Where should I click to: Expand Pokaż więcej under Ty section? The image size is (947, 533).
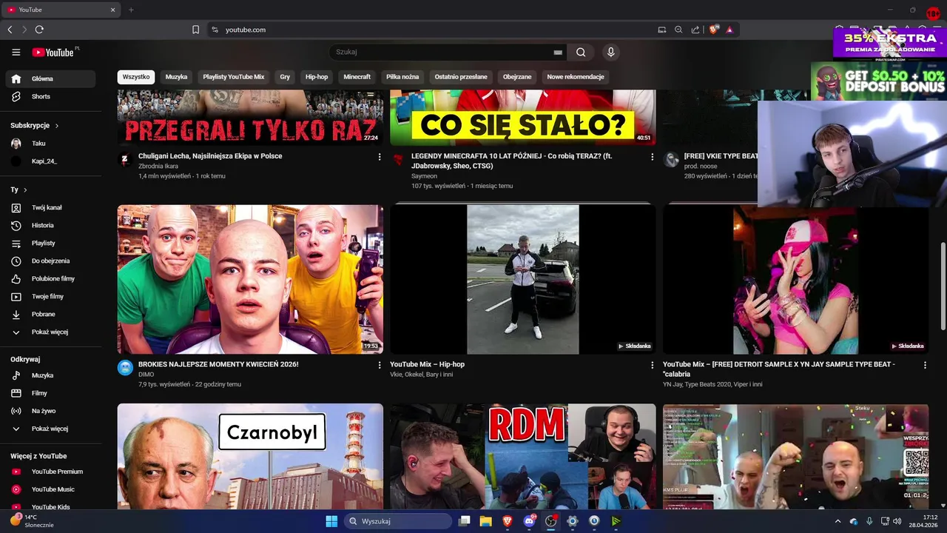point(51,332)
